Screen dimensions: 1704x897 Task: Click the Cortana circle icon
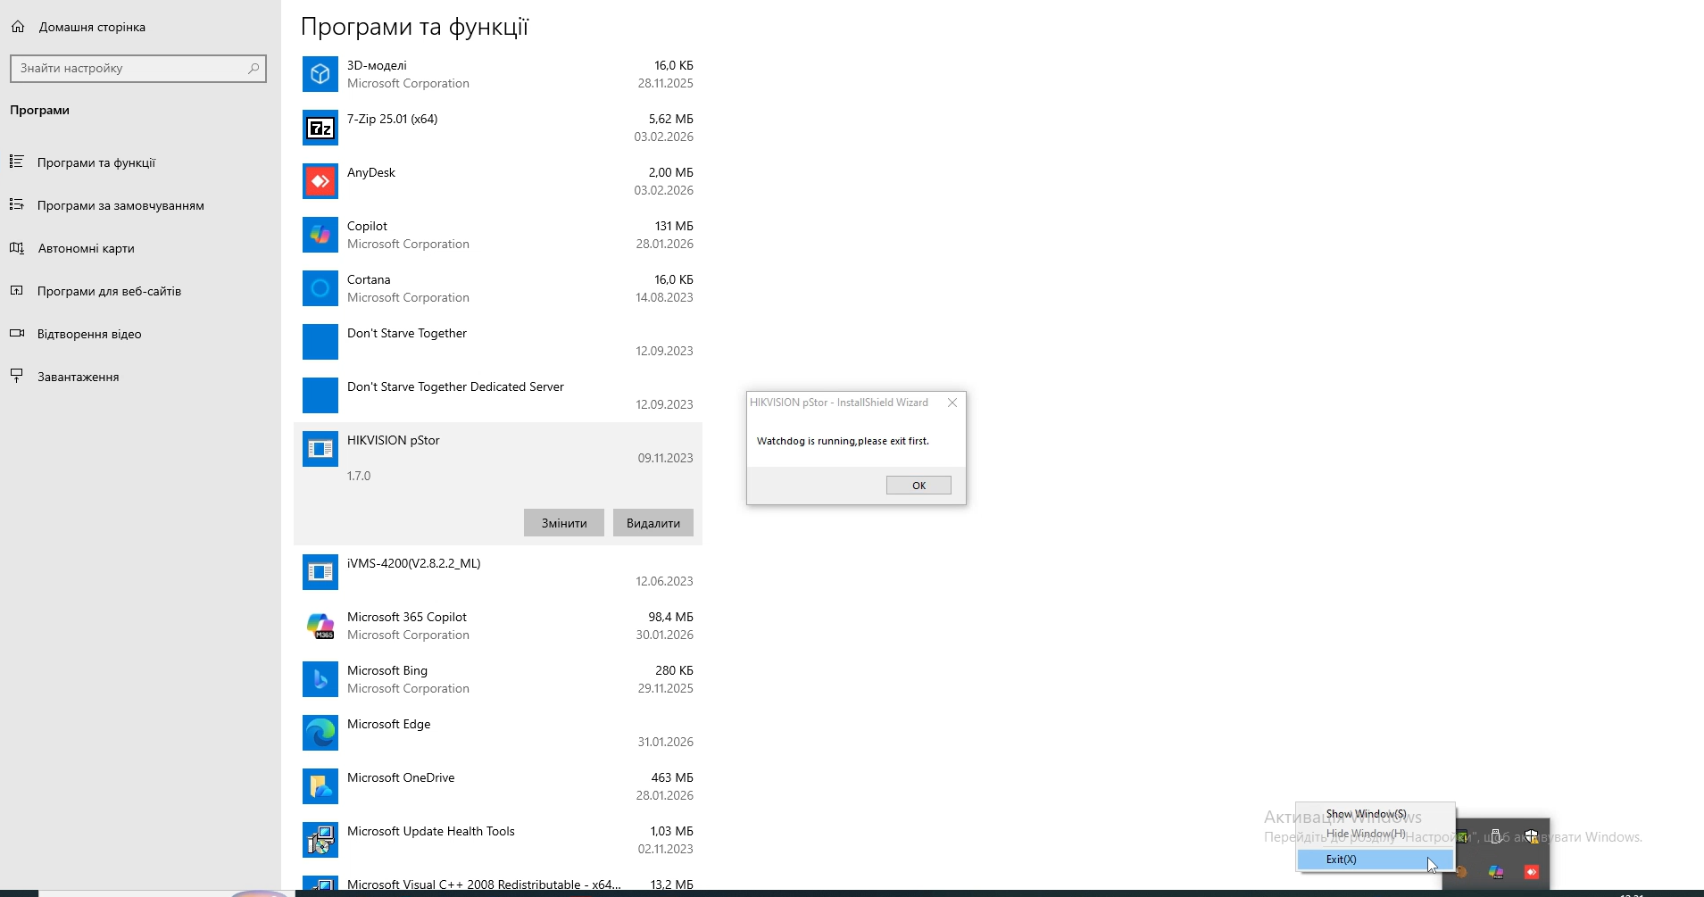[x=320, y=288]
